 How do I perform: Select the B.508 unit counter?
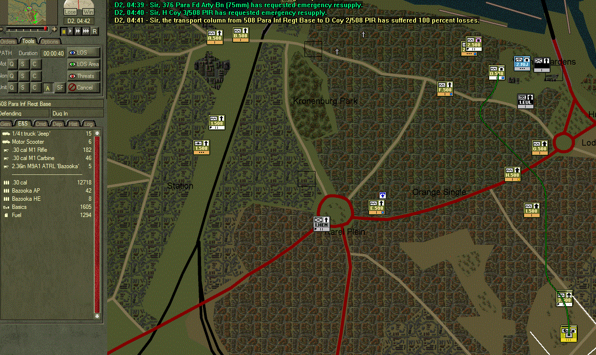click(x=241, y=34)
